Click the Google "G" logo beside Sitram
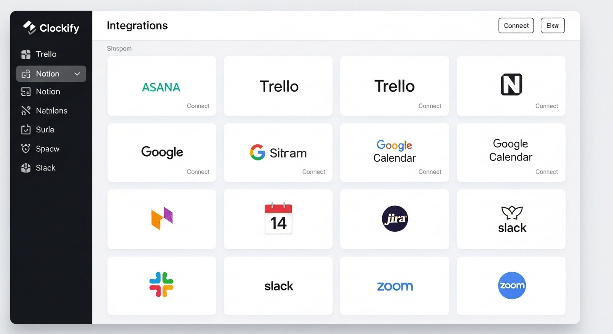Image resolution: width=613 pixels, height=334 pixels. (257, 153)
